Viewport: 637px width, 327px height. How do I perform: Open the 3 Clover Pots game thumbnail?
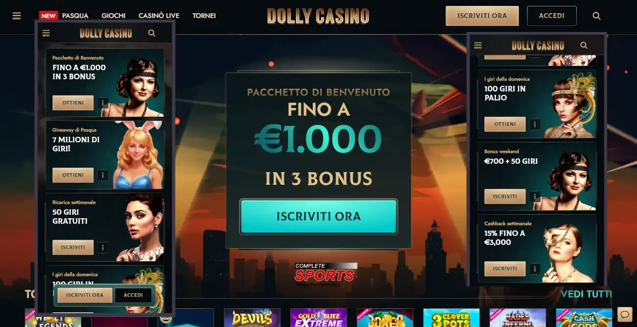coord(451,318)
